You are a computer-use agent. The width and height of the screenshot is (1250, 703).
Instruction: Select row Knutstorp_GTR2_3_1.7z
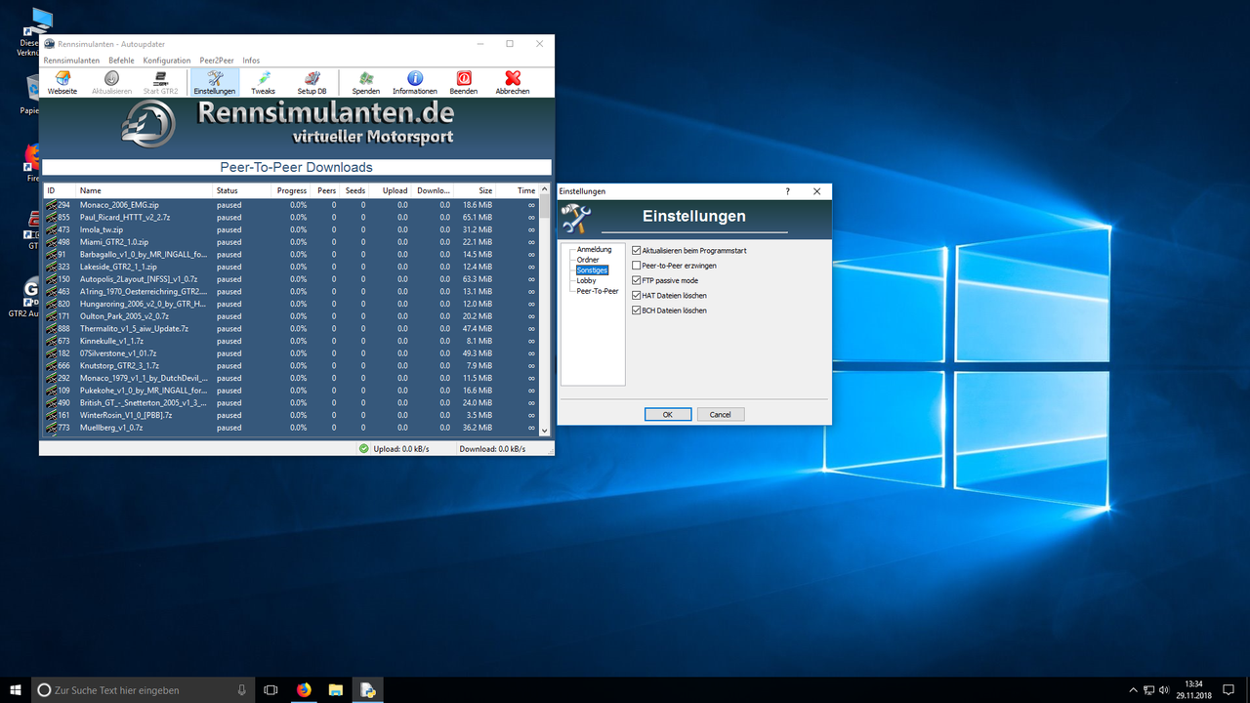pos(291,365)
